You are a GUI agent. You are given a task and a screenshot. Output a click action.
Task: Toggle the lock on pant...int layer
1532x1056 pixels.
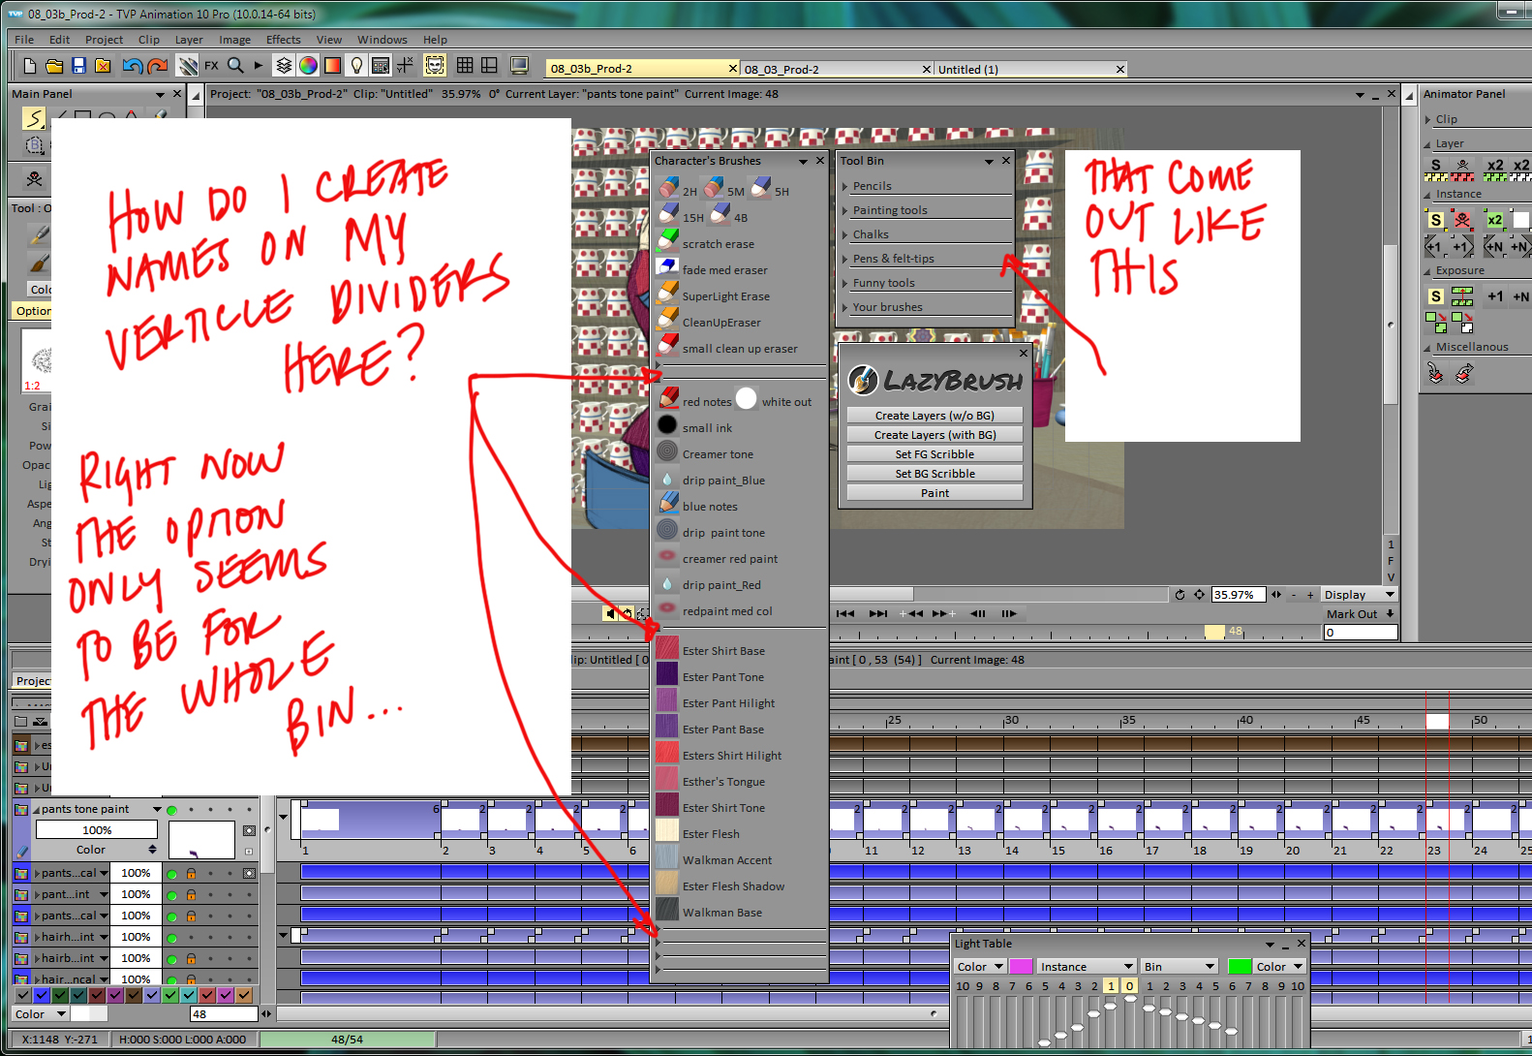(x=191, y=895)
